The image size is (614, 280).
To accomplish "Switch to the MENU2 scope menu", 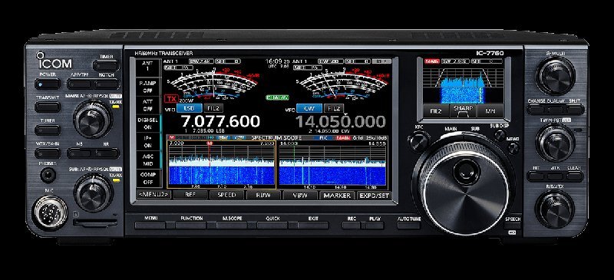I will [x=154, y=195].
